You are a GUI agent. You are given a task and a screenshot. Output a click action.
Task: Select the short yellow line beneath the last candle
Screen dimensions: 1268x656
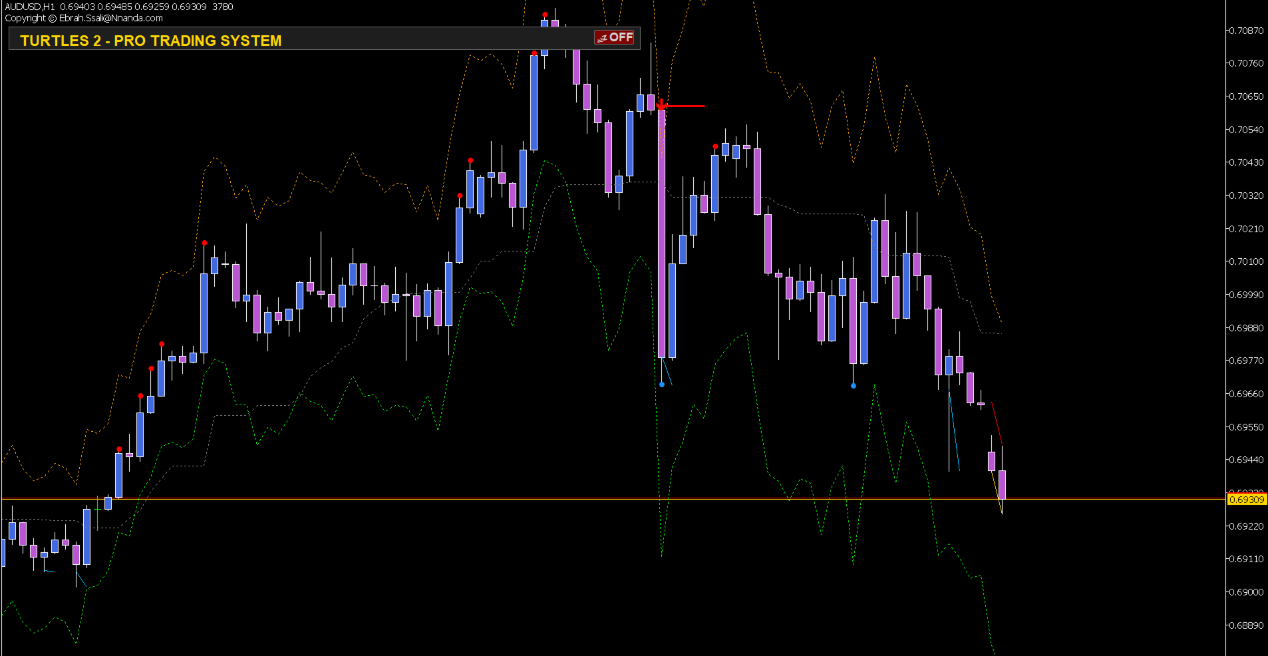tap(997, 492)
